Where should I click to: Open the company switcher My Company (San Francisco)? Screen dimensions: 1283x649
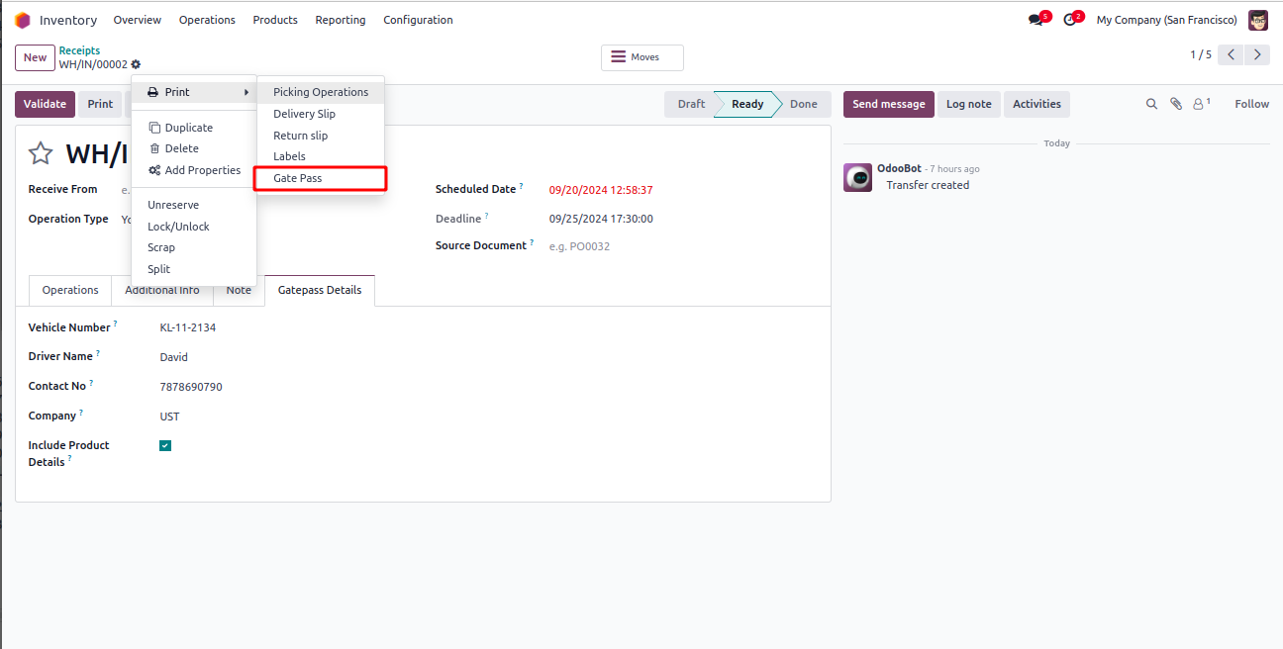[1166, 20]
